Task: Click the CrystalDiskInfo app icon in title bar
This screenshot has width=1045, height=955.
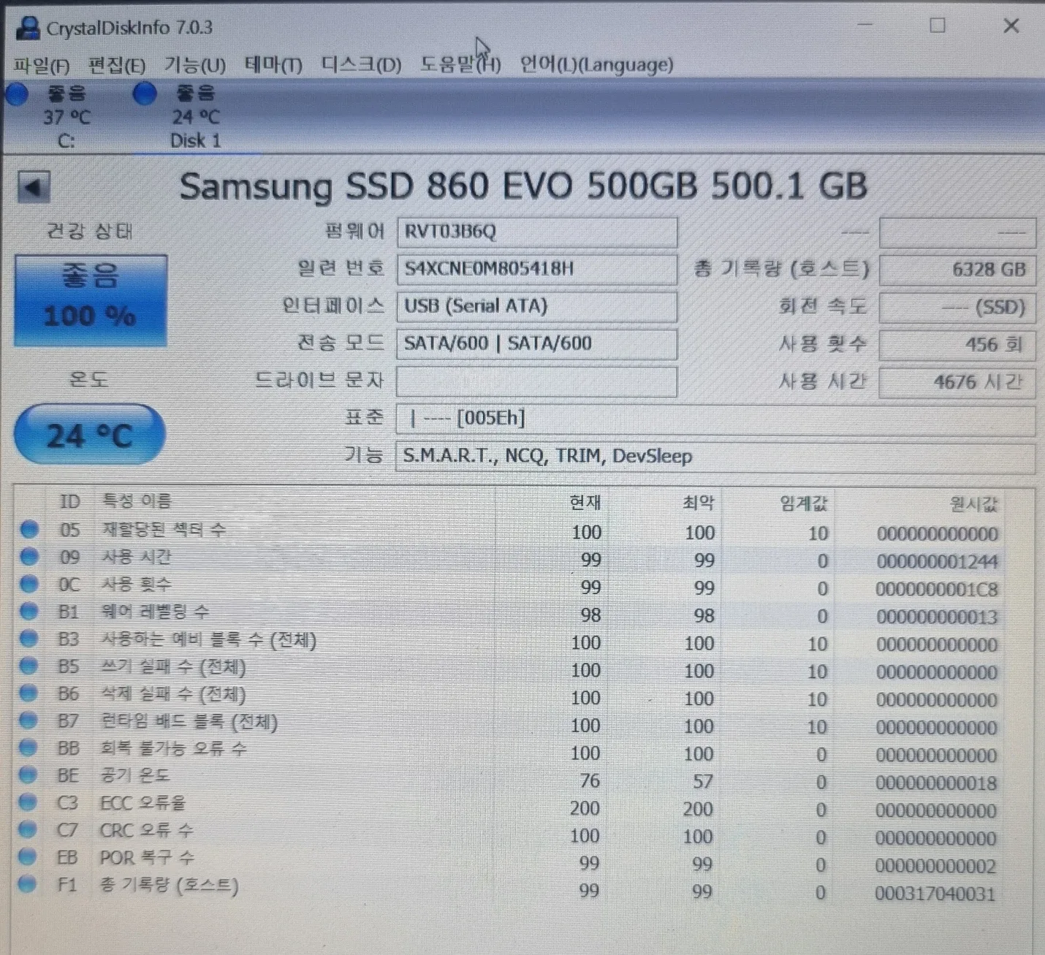Action: pyautogui.click(x=28, y=28)
